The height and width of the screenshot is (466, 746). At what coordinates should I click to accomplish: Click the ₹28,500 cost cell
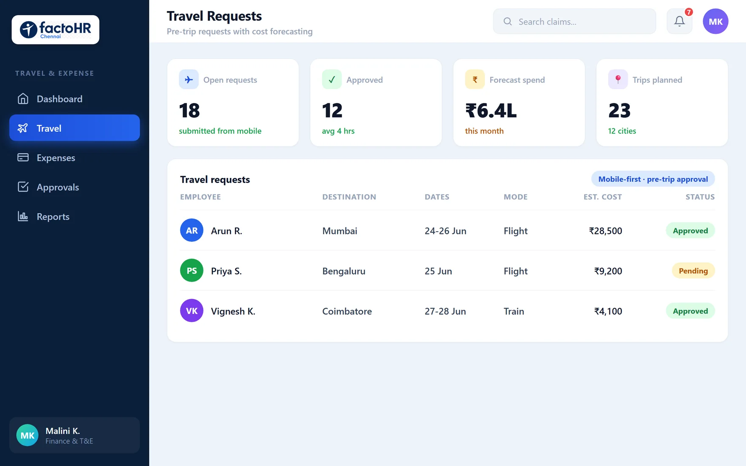[606, 231]
